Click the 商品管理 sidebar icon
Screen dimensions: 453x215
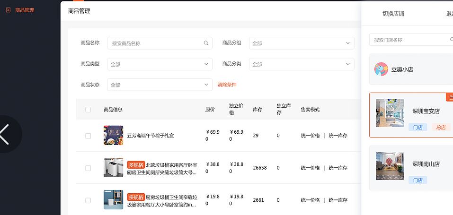click(x=8, y=10)
